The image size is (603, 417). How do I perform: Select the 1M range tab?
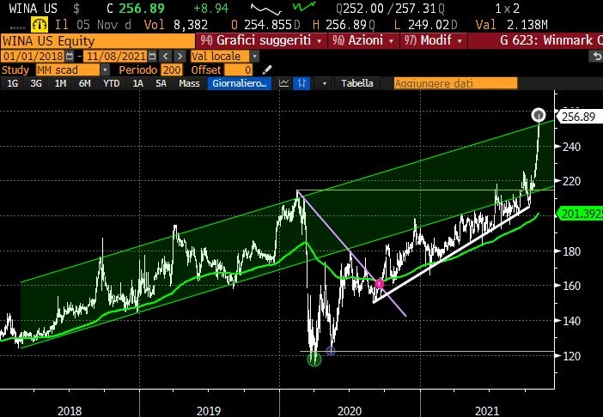tap(60, 83)
